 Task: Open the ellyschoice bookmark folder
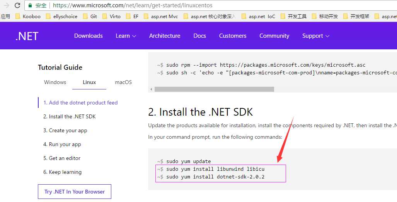(61, 17)
